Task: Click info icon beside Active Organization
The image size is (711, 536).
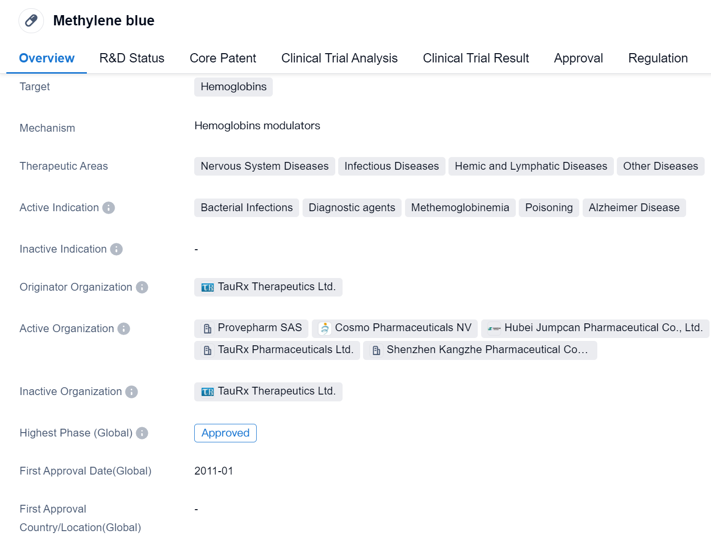Action: click(x=124, y=329)
